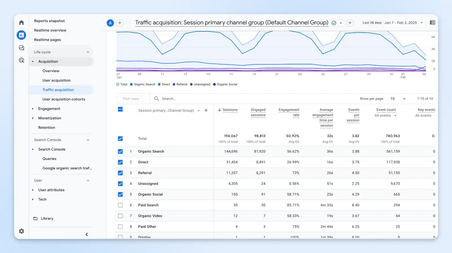Collapse the Life cycle section
This screenshot has width=452, height=253.
pos(88,52)
